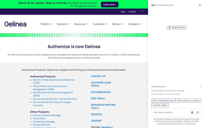Open the Contact link in top bar

click(132, 12)
